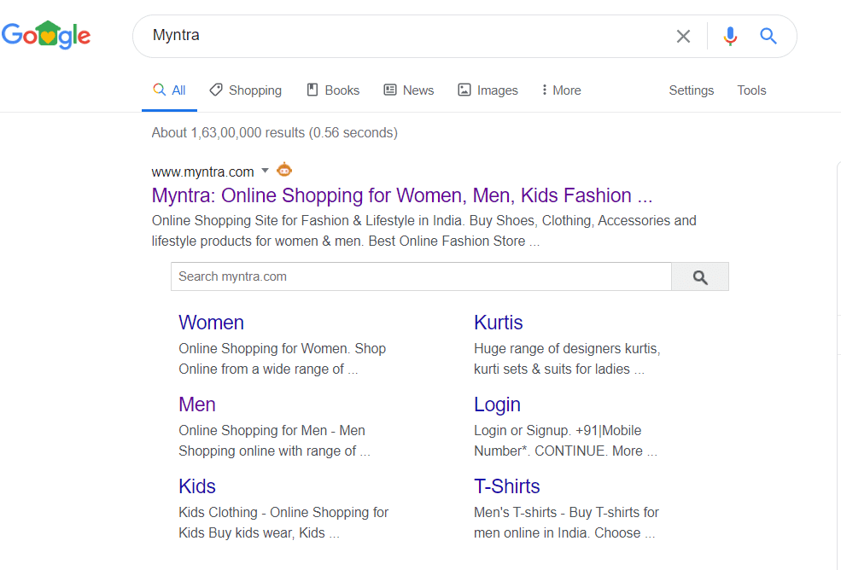Open the Kids sitelink

coord(197,487)
